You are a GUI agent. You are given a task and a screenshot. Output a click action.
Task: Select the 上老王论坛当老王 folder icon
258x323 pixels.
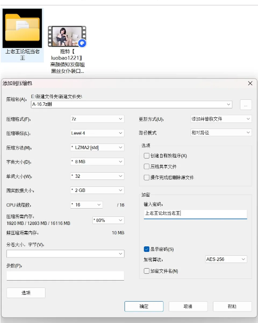click(22, 28)
